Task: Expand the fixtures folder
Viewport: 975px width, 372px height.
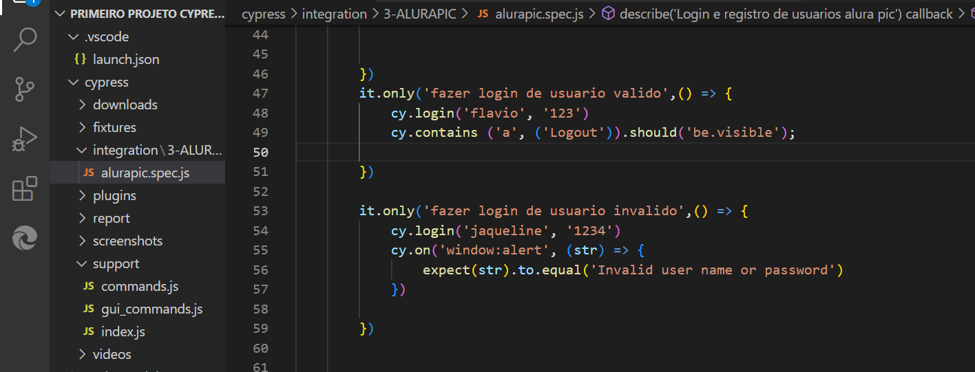Action: tap(83, 127)
